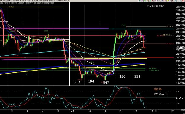
Task: Click the 2035.00 price axis label
Action: click(181, 36)
